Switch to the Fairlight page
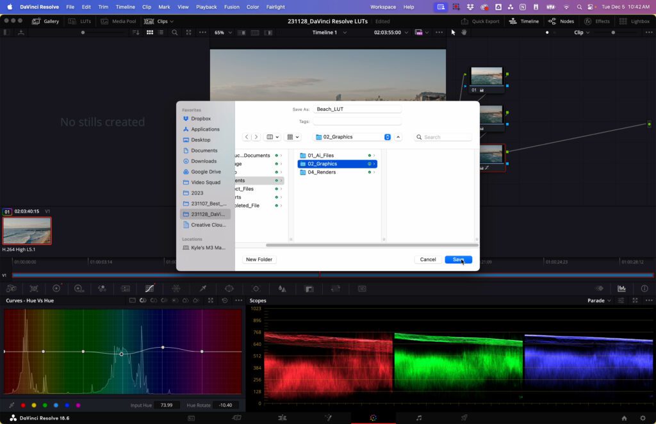The width and height of the screenshot is (656, 424). point(419,418)
